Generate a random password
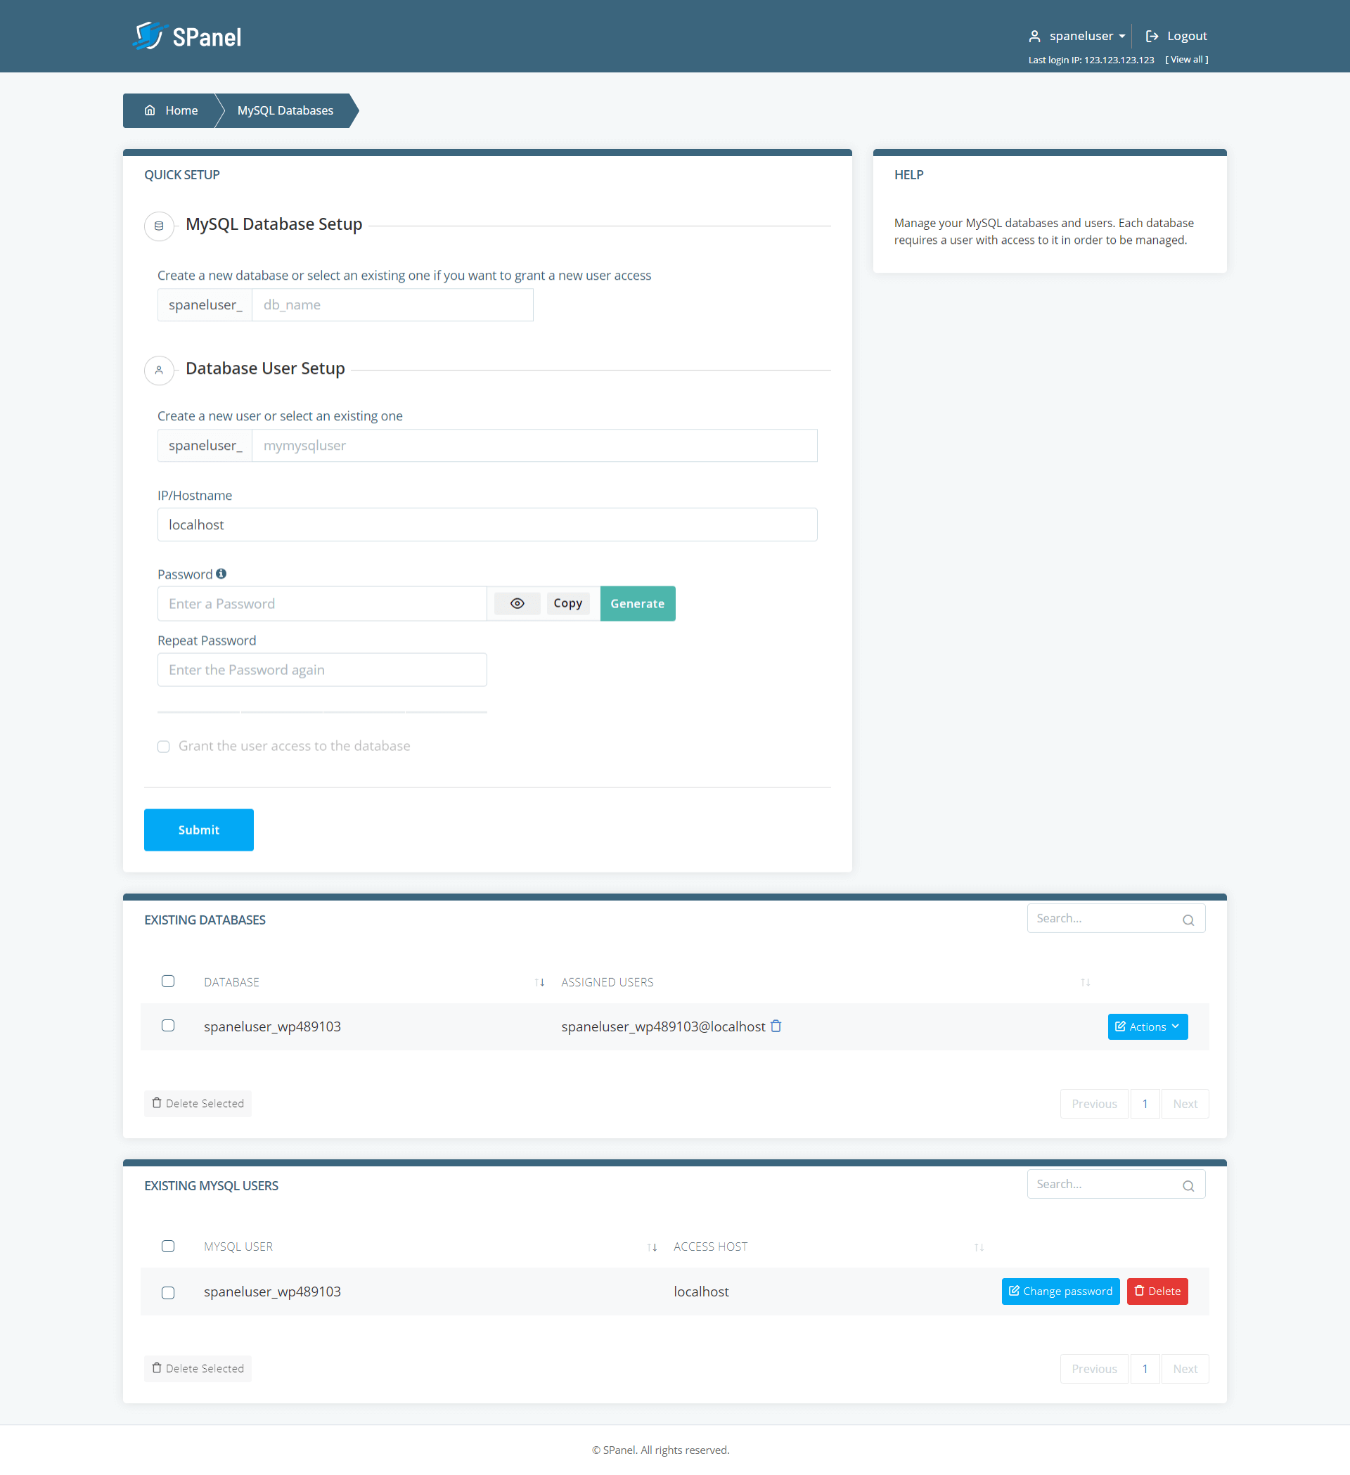 click(x=637, y=604)
